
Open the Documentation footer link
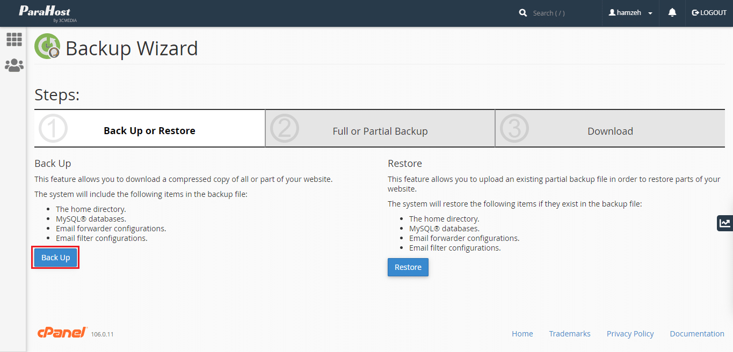[696, 334]
